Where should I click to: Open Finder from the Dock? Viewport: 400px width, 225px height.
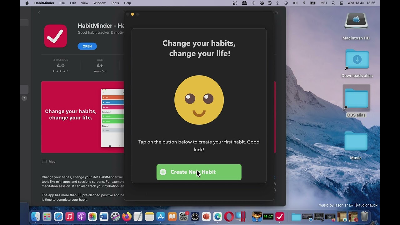pos(36,216)
